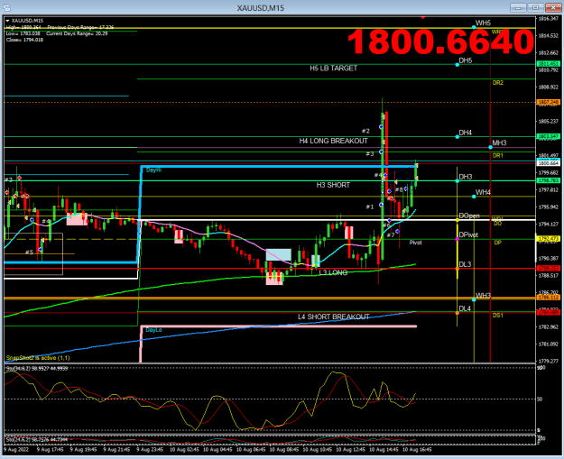
Task: Click the 1816.347 price axis value
Action: [x=549, y=18]
